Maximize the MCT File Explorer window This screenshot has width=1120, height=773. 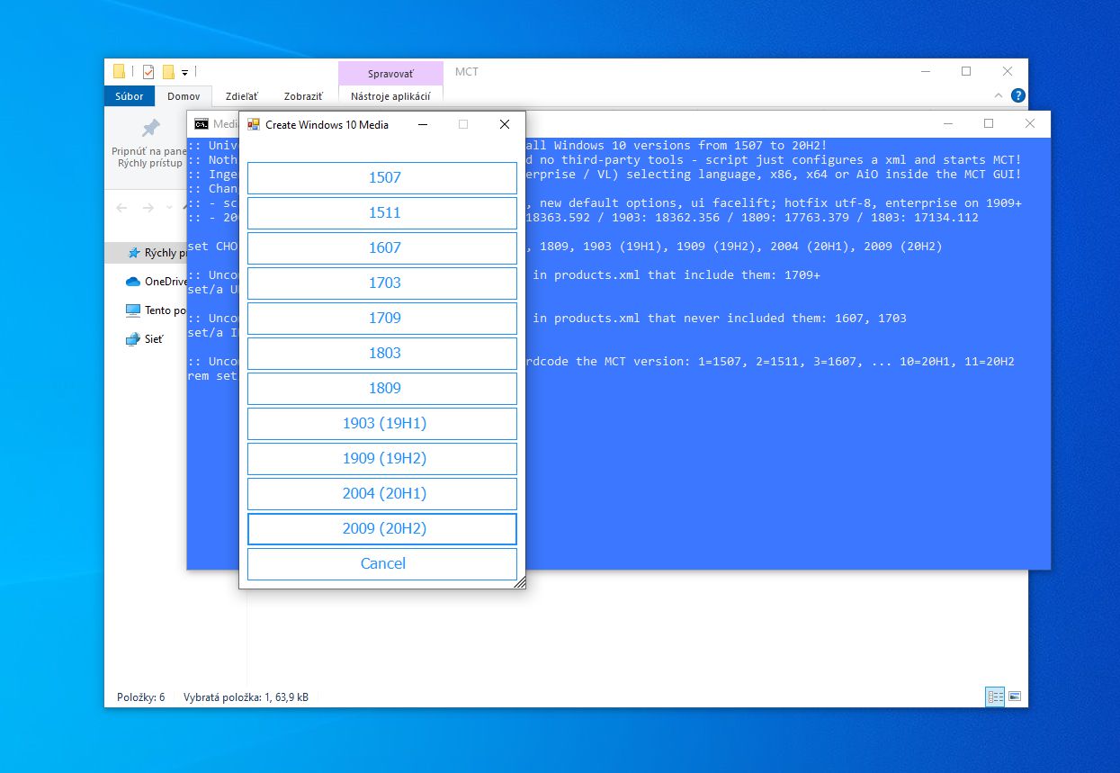(966, 72)
